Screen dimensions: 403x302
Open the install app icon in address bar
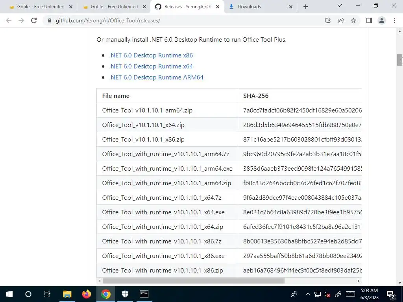(328, 20)
